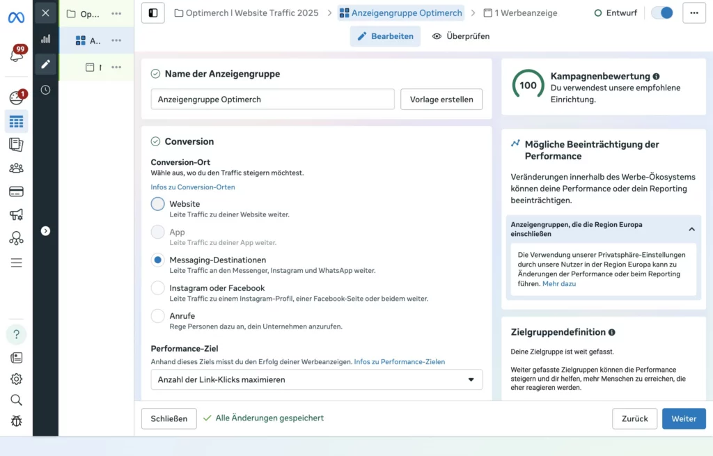Open the billing credit card icon
Screen dimensions: 713x456
coord(16,191)
